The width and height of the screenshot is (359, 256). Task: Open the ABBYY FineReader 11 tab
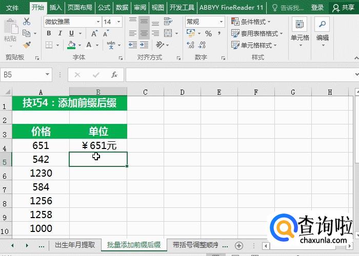point(231,8)
